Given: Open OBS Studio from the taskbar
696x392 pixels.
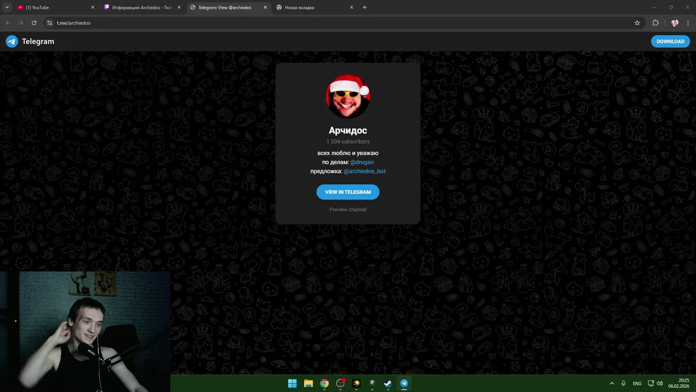Looking at the screenshot, I should tap(340, 383).
